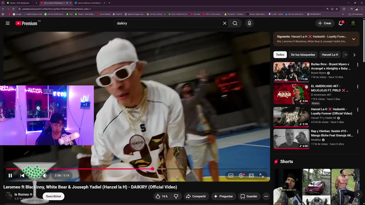Open the Google bookmark
Screen dimensions: 365x205
coord(17,14)
